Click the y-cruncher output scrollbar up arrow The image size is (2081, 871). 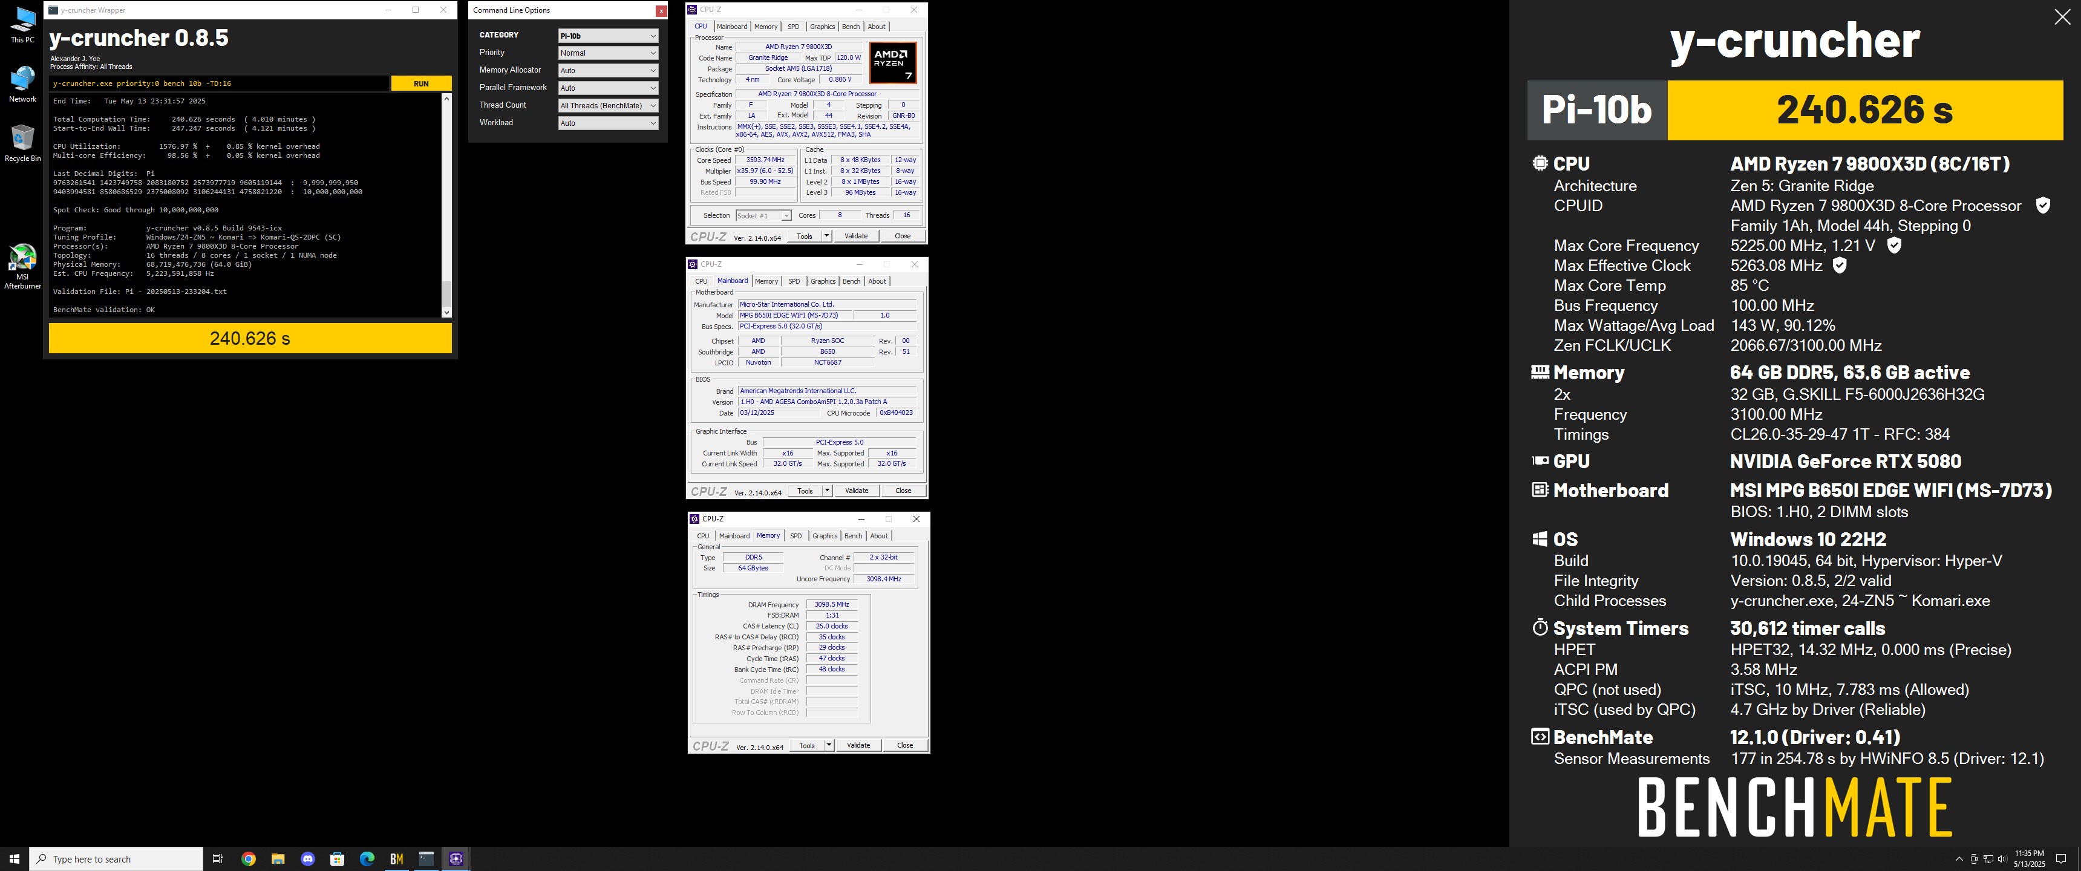446,99
